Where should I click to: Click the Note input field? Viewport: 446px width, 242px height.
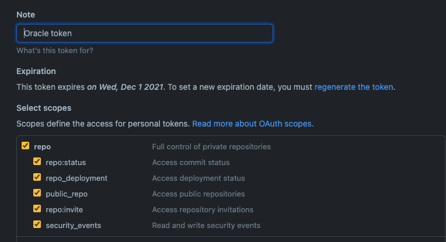(x=144, y=33)
